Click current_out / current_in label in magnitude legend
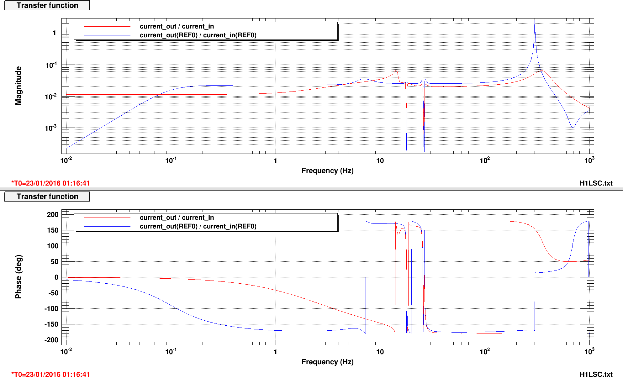623x378 pixels. [177, 27]
